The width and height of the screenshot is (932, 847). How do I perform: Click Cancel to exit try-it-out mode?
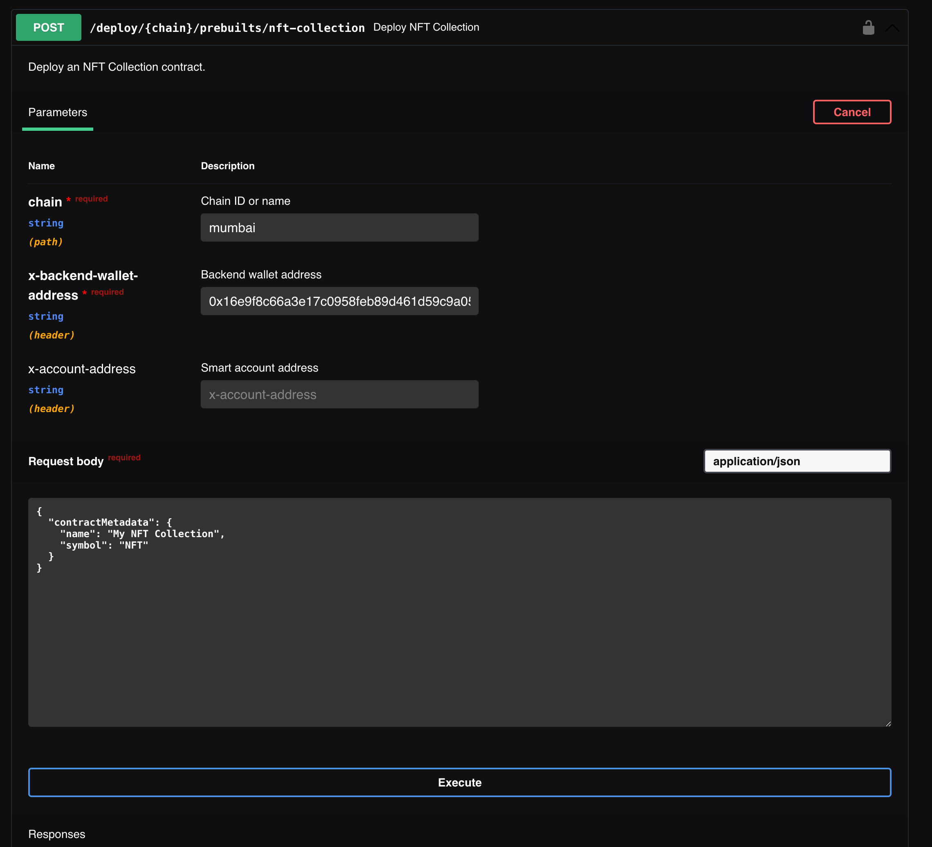852,112
